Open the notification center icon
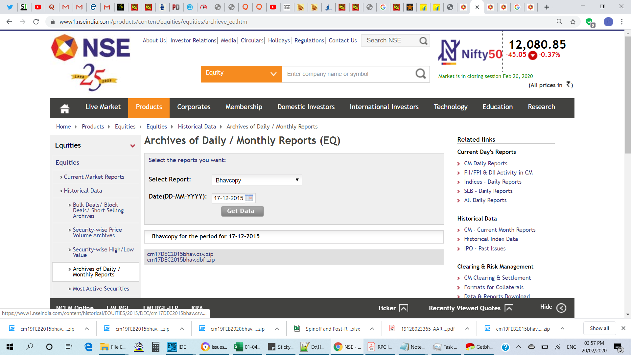Image resolution: width=631 pixels, height=355 pixels. pos(618,347)
